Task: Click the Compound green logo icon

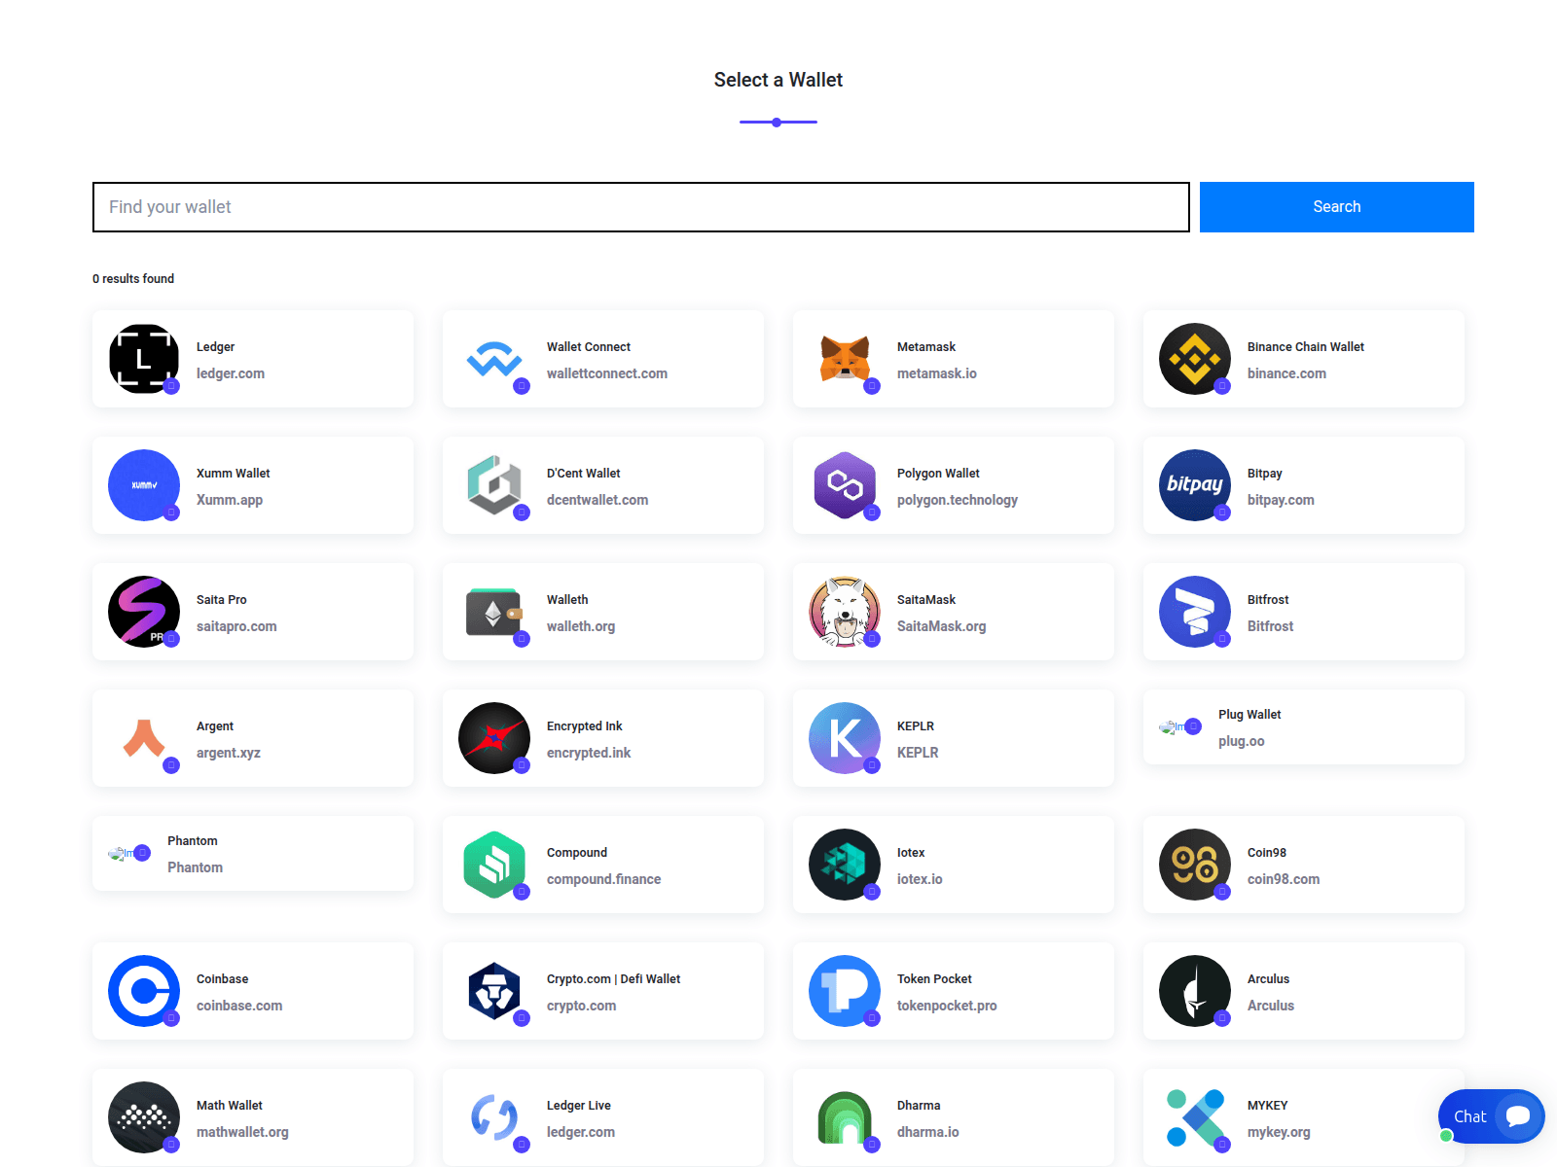Action: click(x=494, y=865)
